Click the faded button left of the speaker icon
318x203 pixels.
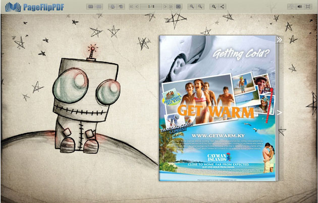pyautogui.click(x=291, y=7)
